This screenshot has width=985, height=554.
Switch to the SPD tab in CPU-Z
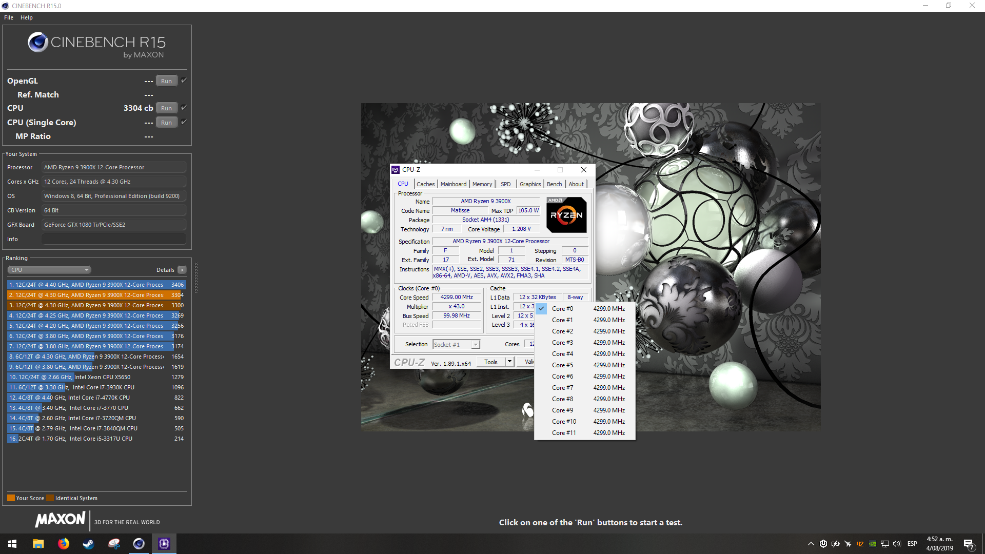[506, 184]
